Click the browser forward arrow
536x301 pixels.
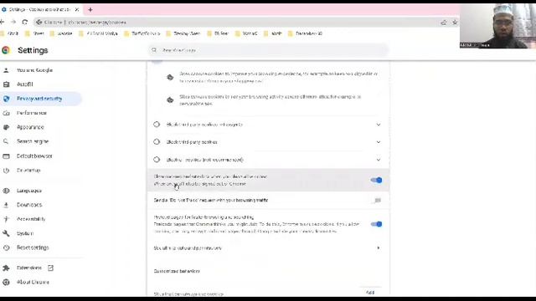(x=13, y=23)
